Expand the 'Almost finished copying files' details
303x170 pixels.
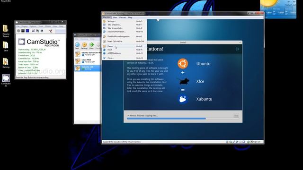tap(128, 116)
